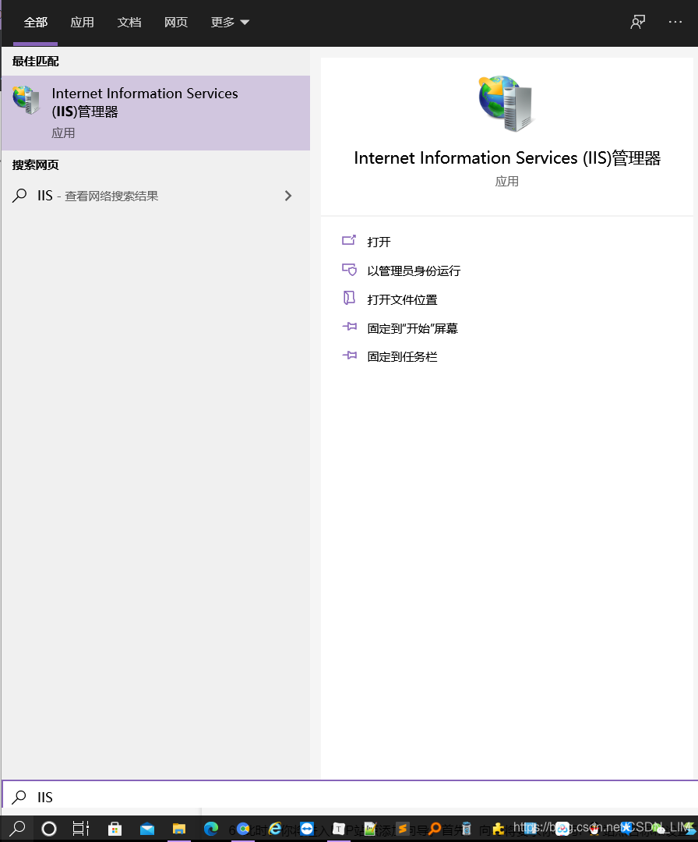Switch to the 网页 tab
This screenshot has width=698, height=842.
(176, 22)
